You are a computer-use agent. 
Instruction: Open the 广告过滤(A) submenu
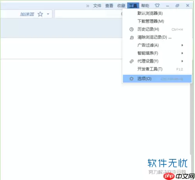click(157, 45)
